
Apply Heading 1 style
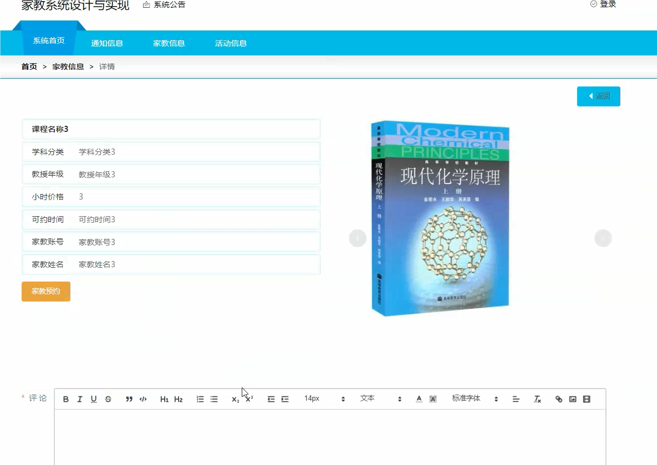pos(164,399)
